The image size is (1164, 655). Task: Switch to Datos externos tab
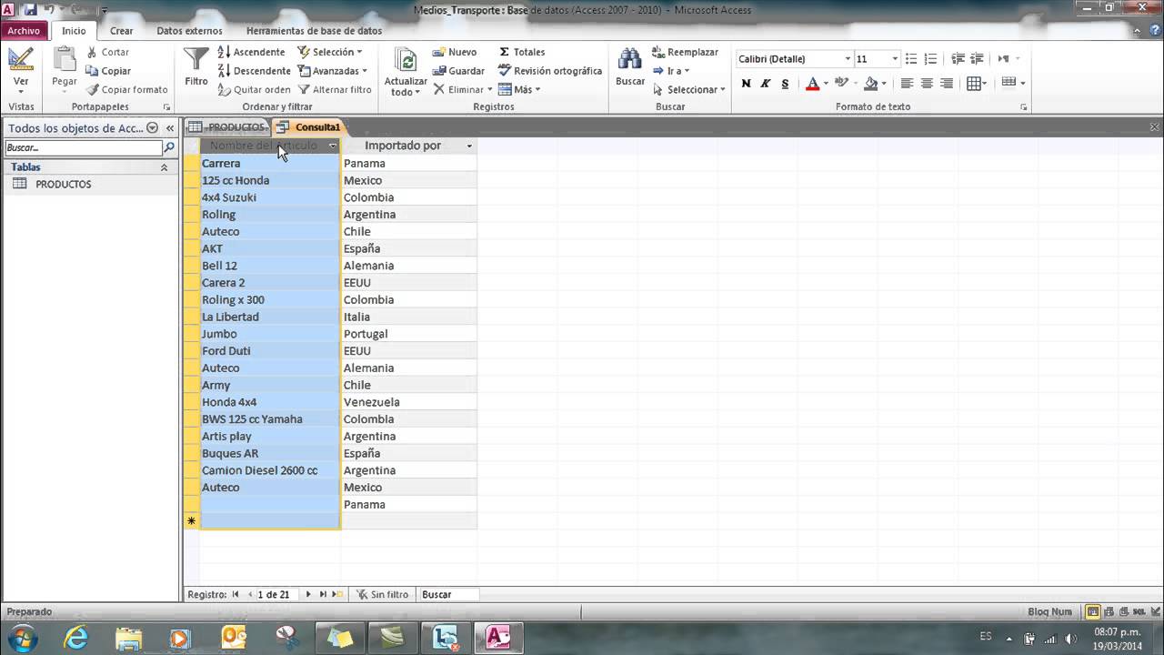189,31
